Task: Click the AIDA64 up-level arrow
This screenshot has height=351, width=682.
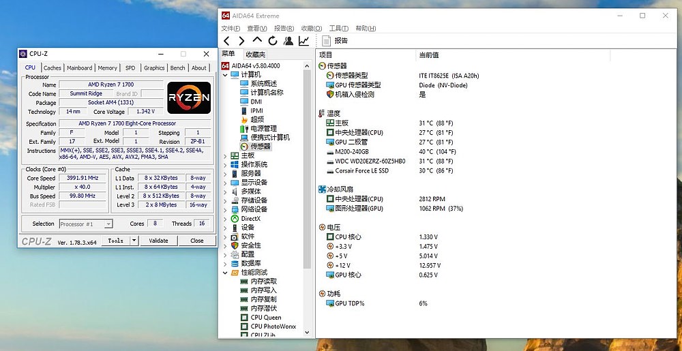Action: point(258,40)
